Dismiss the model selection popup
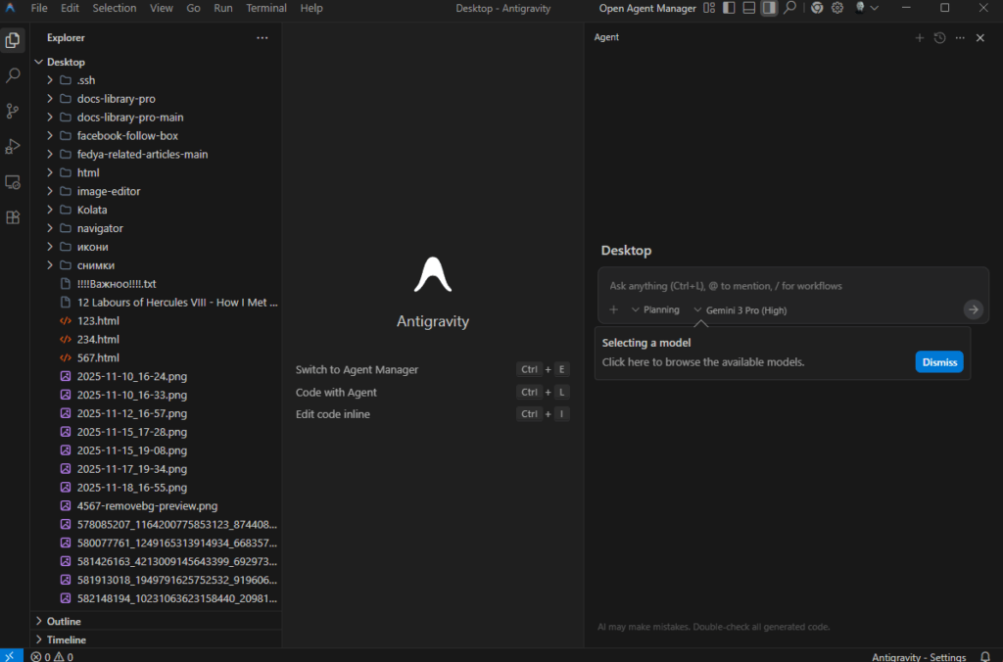The image size is (1003, 662). [938, 361]
